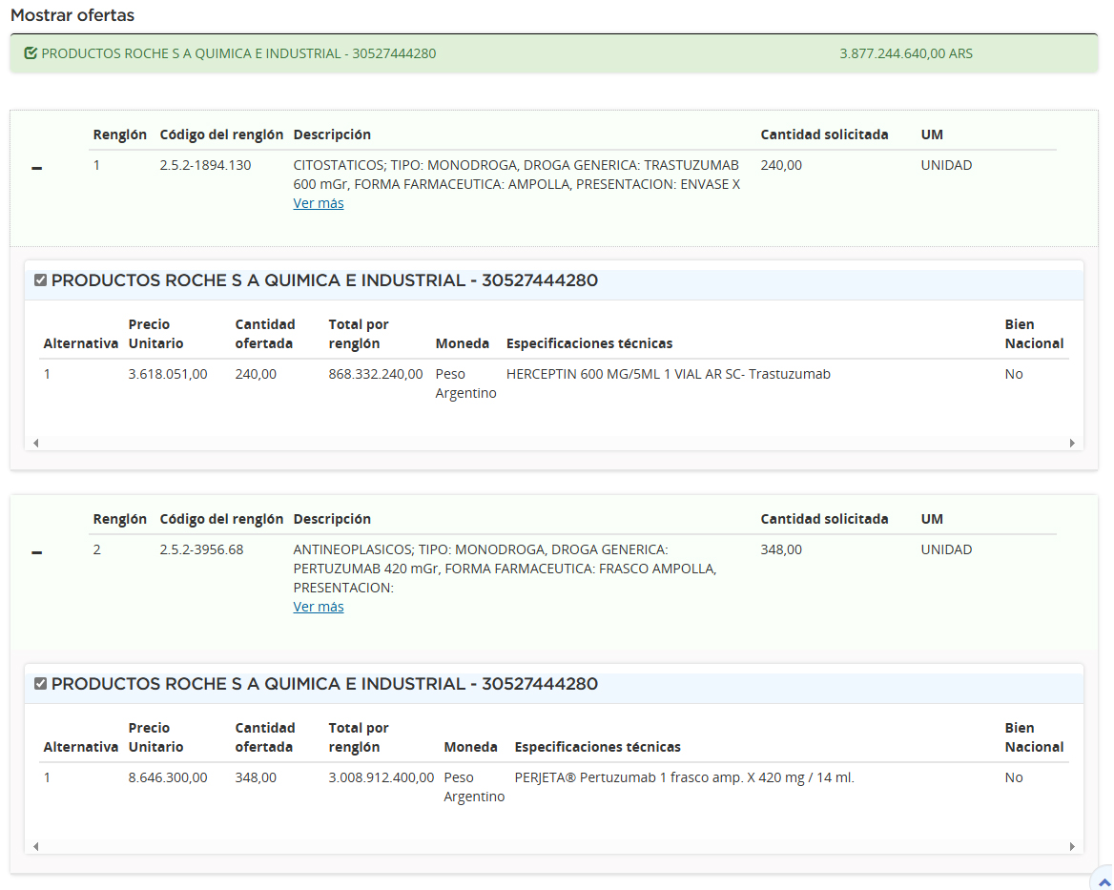Click left scroll arrow in the Herceptin offer table
Image resolution: width=1114 pixels, height=890 pixels.
pos(36,443)
